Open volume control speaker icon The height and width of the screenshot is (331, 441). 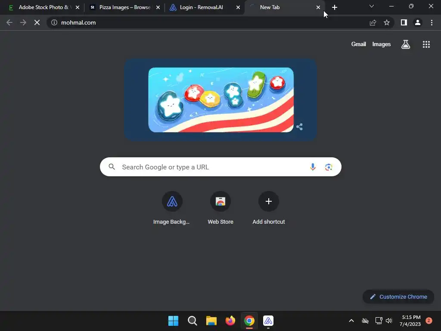point(389,321)
